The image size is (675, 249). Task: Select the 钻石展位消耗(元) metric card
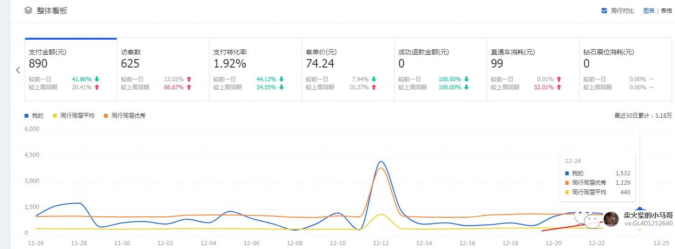(x=625, y=69)
